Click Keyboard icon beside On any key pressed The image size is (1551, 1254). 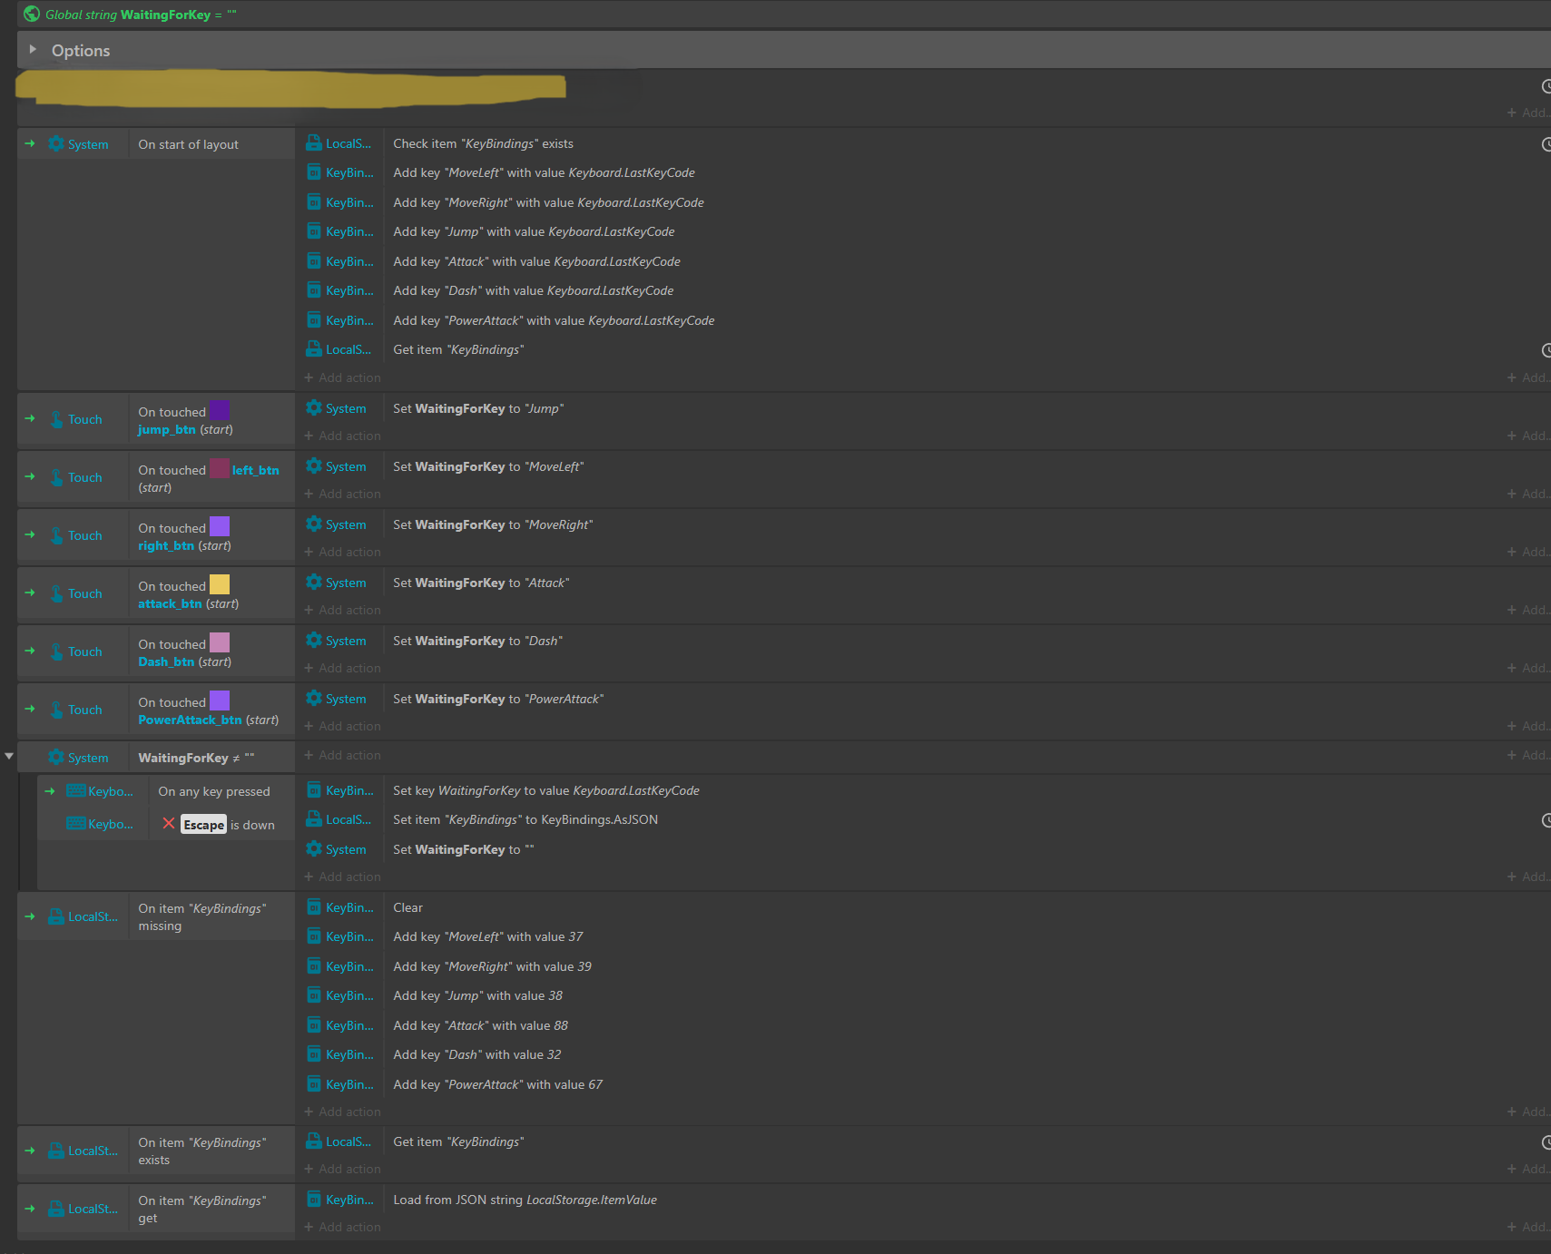(76, 791)
